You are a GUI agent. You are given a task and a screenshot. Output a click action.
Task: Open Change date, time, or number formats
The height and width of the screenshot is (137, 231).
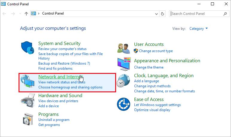point(164,91)
